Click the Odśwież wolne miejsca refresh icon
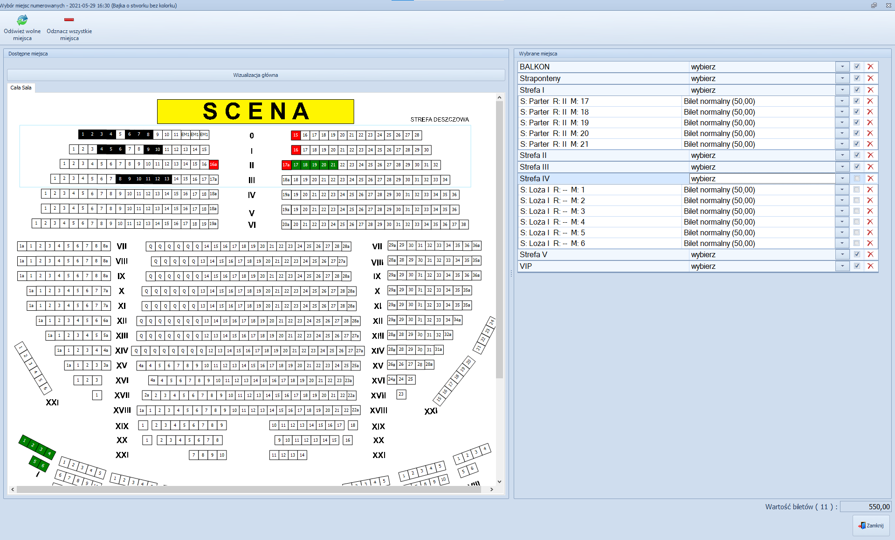 (22, 20)
